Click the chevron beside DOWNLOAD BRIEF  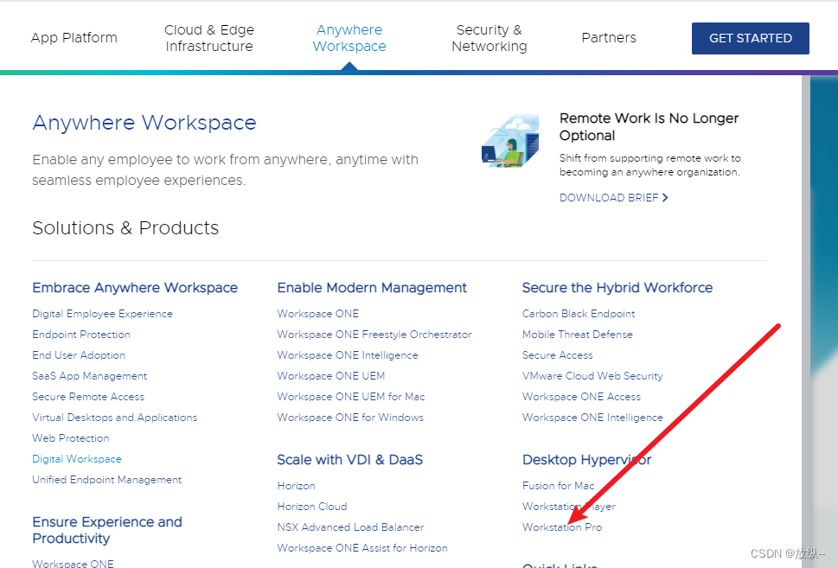[x=665, y=198]
